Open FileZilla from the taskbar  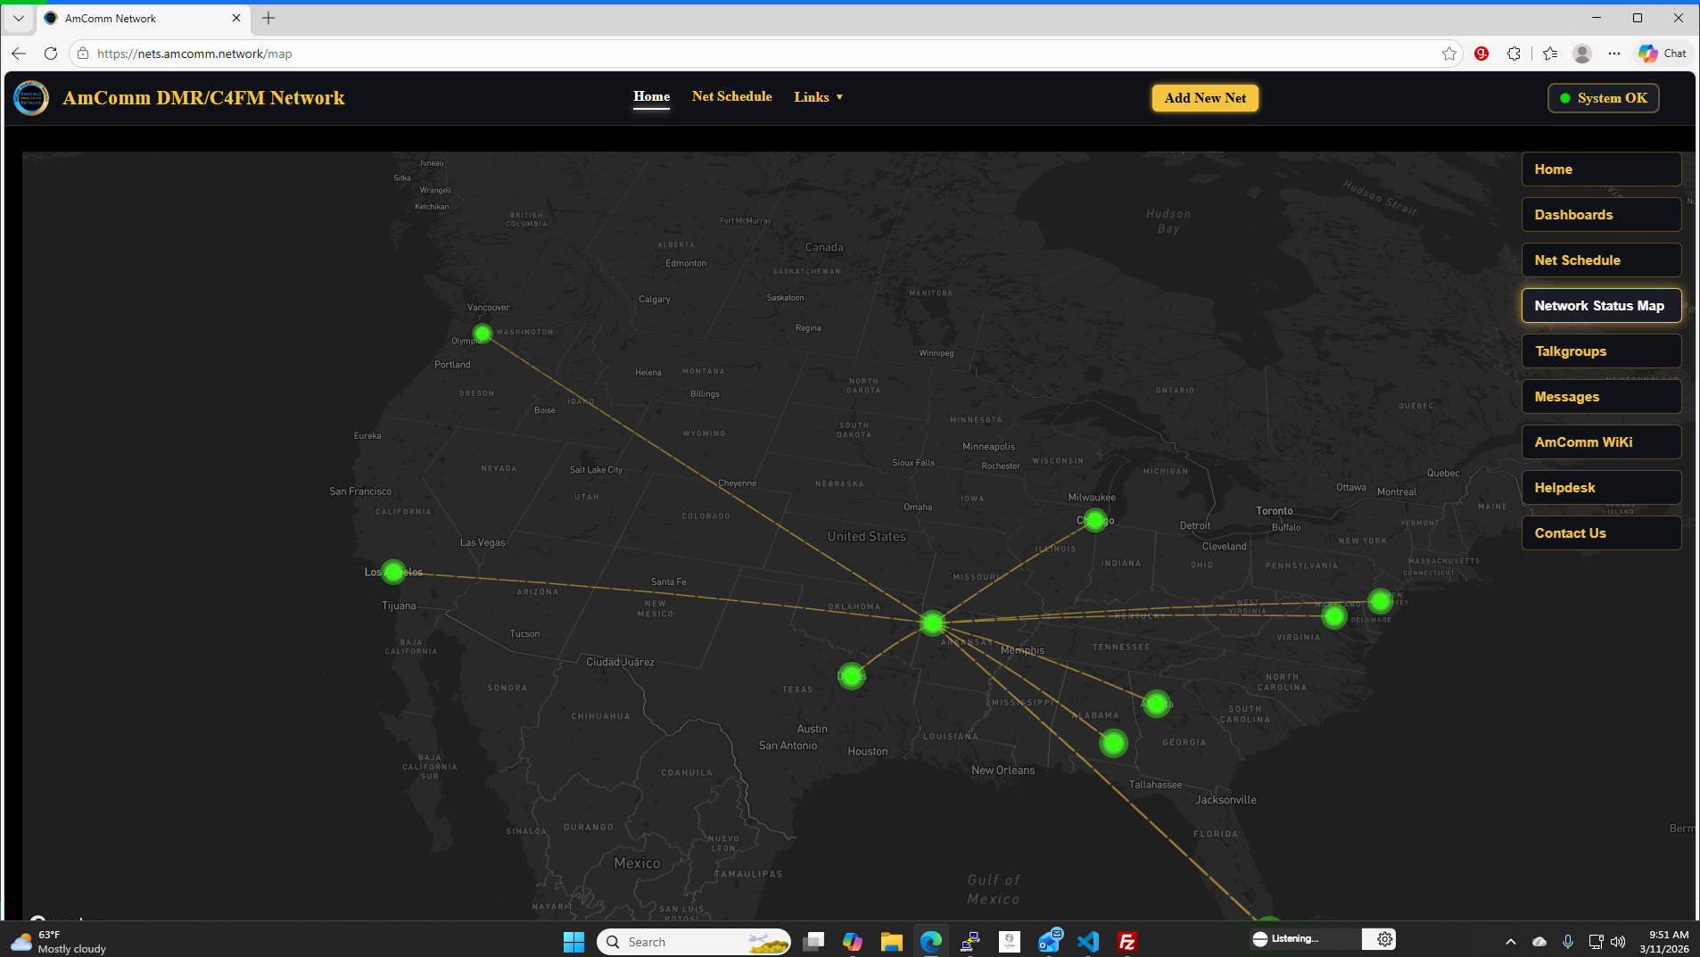(x=1126, y=941)
